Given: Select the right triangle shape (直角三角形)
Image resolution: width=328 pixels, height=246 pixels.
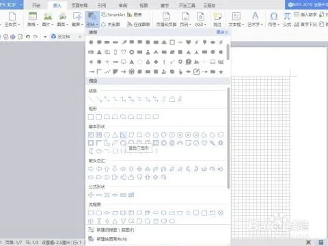Looking at the screenshot, I should 123,135.
